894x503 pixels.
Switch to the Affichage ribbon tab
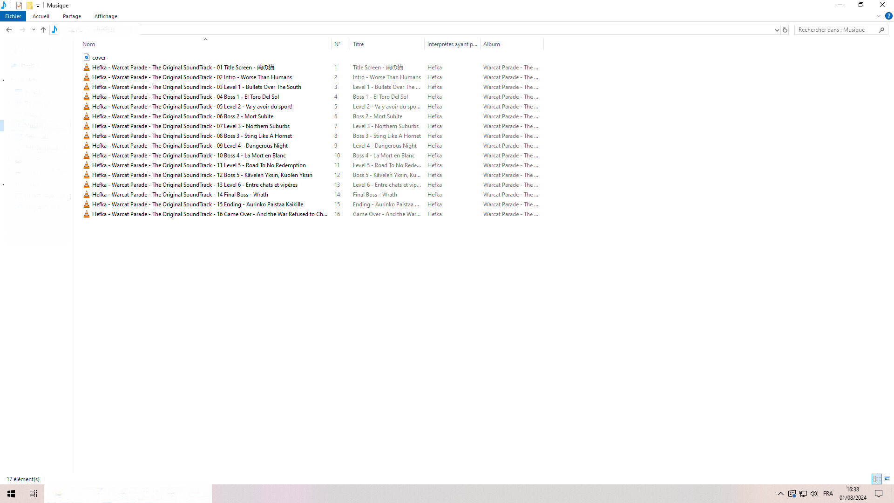click(106, 16)
